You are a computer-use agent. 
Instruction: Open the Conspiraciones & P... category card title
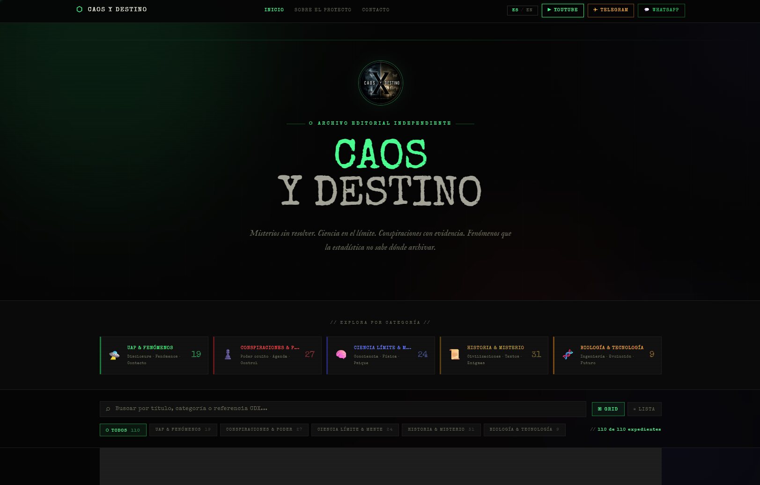coord(270,348)
